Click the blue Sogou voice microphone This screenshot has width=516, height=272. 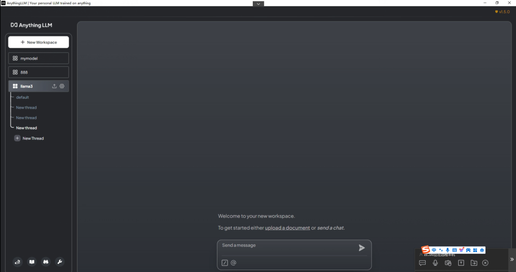pos(448,251)
